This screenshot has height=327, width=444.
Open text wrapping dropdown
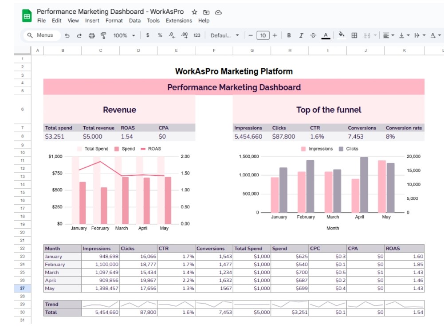420,35
